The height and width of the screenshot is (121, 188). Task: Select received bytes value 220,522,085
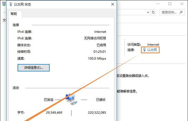[97, 113]
